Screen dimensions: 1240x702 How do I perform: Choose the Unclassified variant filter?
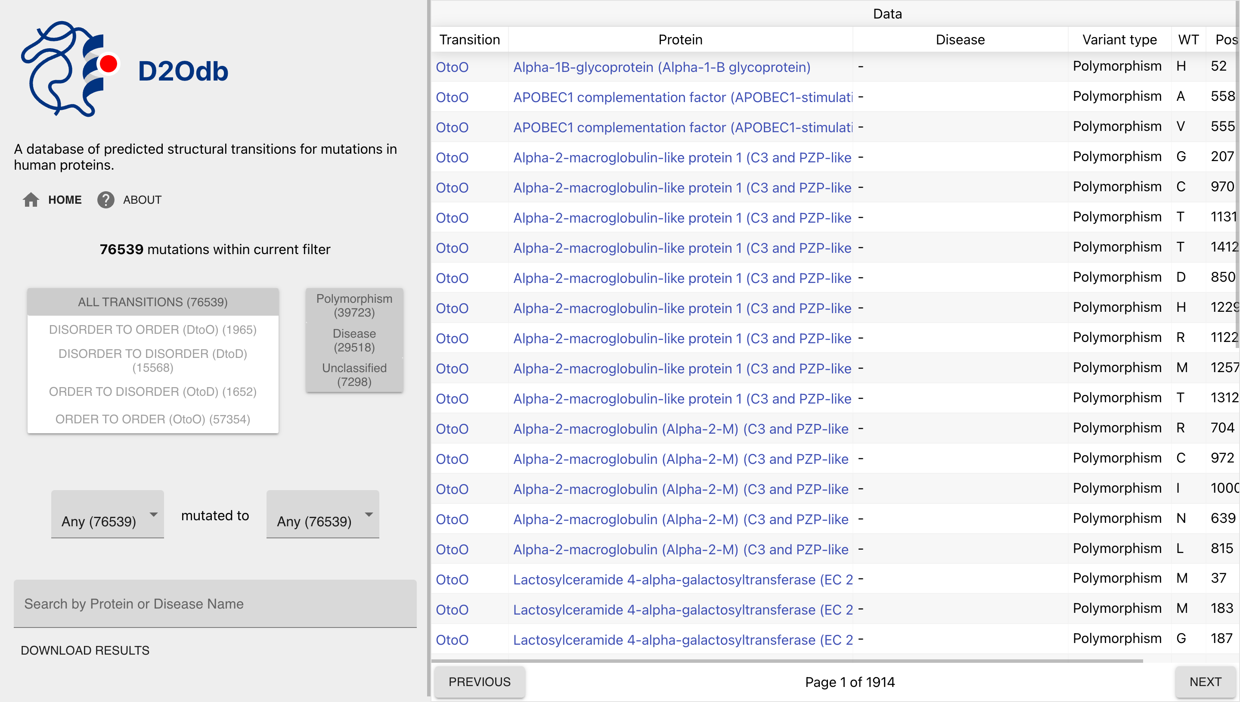click(x=354, y=374)
